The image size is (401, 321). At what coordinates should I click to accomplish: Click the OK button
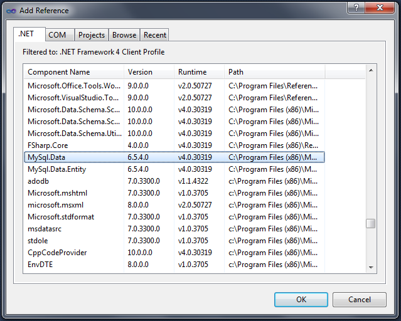(x=301, y=300)
